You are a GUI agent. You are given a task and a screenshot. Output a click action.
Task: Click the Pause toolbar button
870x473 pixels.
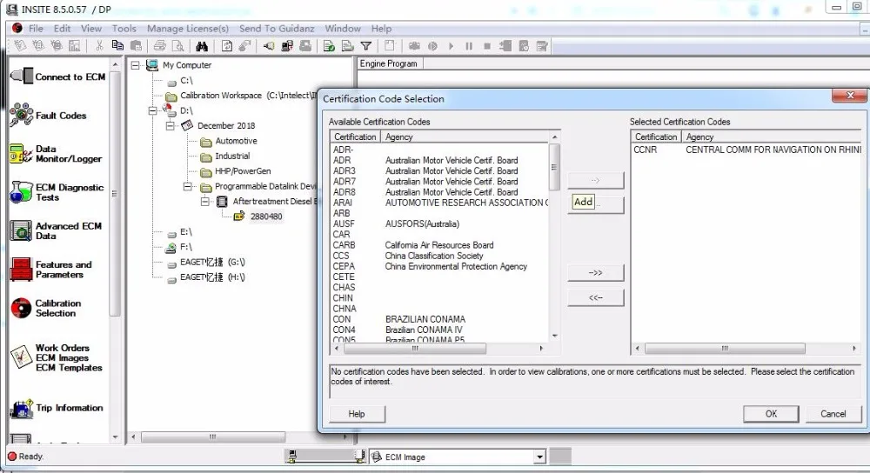tap(470, 46)
